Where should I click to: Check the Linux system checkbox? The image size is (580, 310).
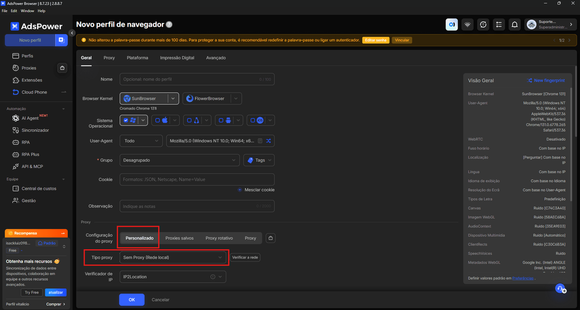[x=189, y=120]
